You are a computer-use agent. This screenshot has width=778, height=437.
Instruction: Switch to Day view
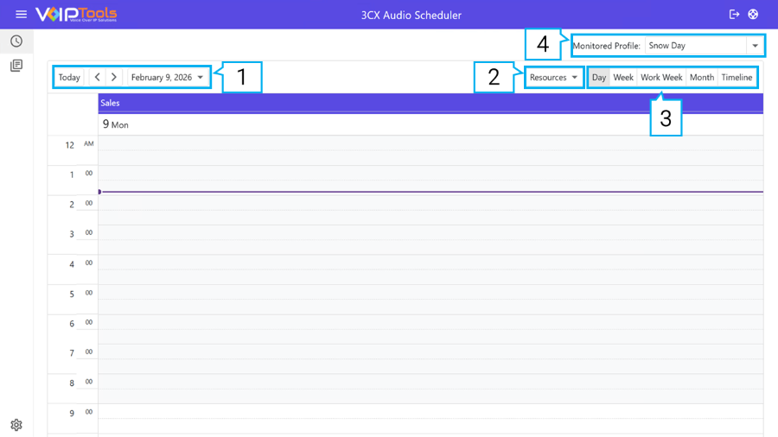click(599, 78)
